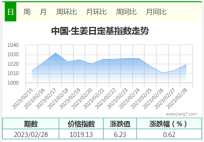Click the y-axis label 1020

tap(13, 64)
